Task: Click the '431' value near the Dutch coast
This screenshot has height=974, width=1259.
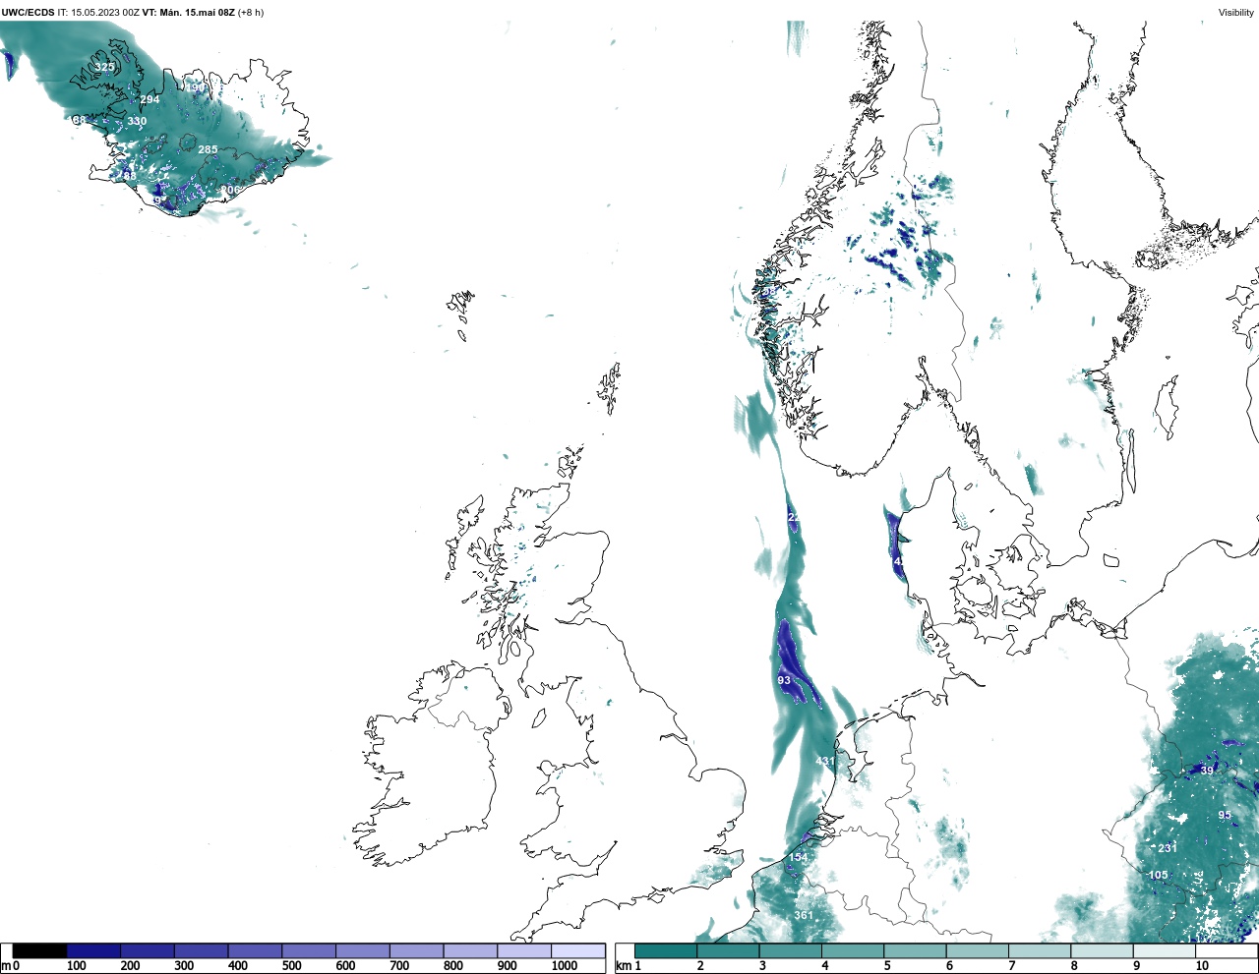Action: (824, 762)
